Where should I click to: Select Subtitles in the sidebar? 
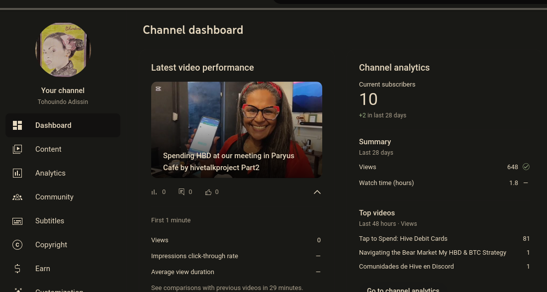click(63, 221)
